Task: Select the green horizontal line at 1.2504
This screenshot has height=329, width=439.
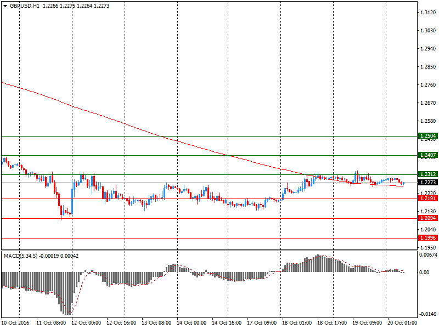Action: [210, 136]
